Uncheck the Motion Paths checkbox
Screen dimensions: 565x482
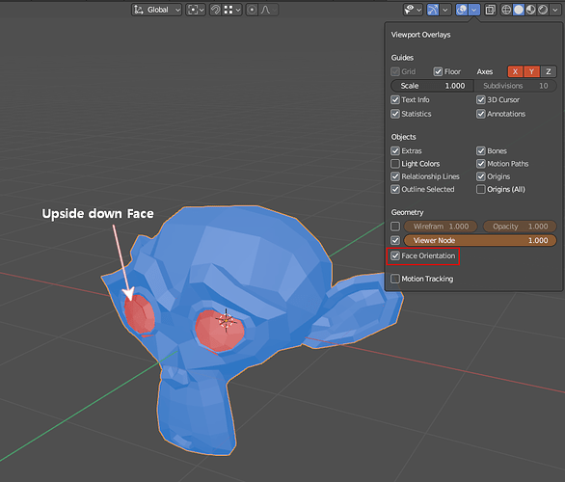(x=481, y=164)
